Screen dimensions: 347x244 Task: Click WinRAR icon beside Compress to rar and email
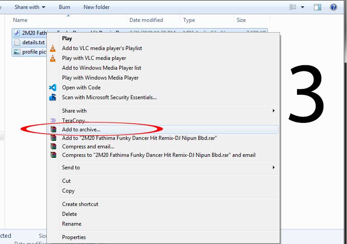pyautogui.click(x=53, y=155)
